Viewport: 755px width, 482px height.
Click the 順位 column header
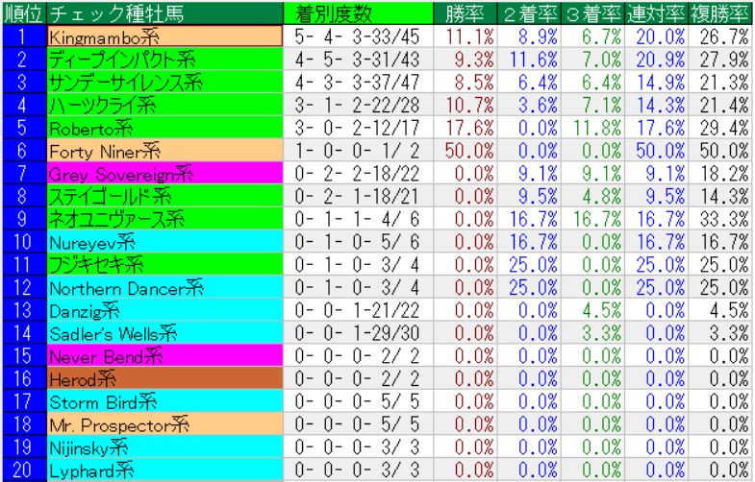[23, 13]
